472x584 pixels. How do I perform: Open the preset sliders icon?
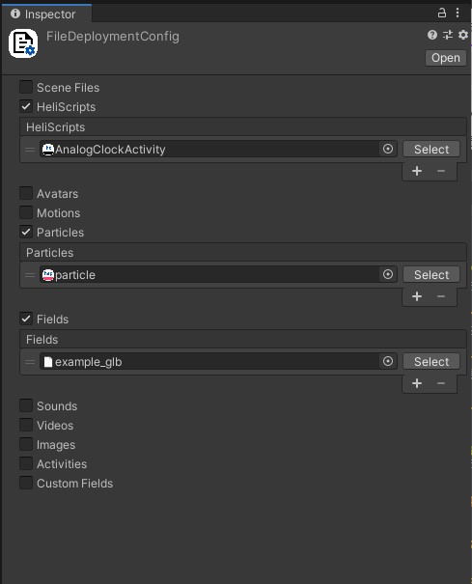coord(448,35)
